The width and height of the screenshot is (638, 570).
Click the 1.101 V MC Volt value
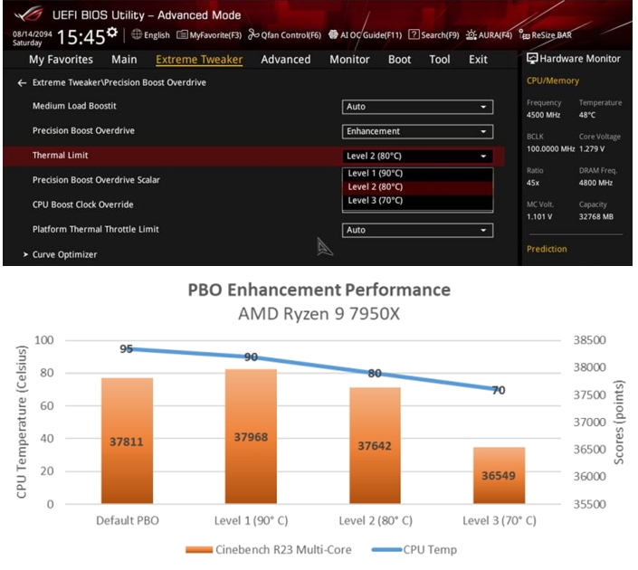point(539,217)
